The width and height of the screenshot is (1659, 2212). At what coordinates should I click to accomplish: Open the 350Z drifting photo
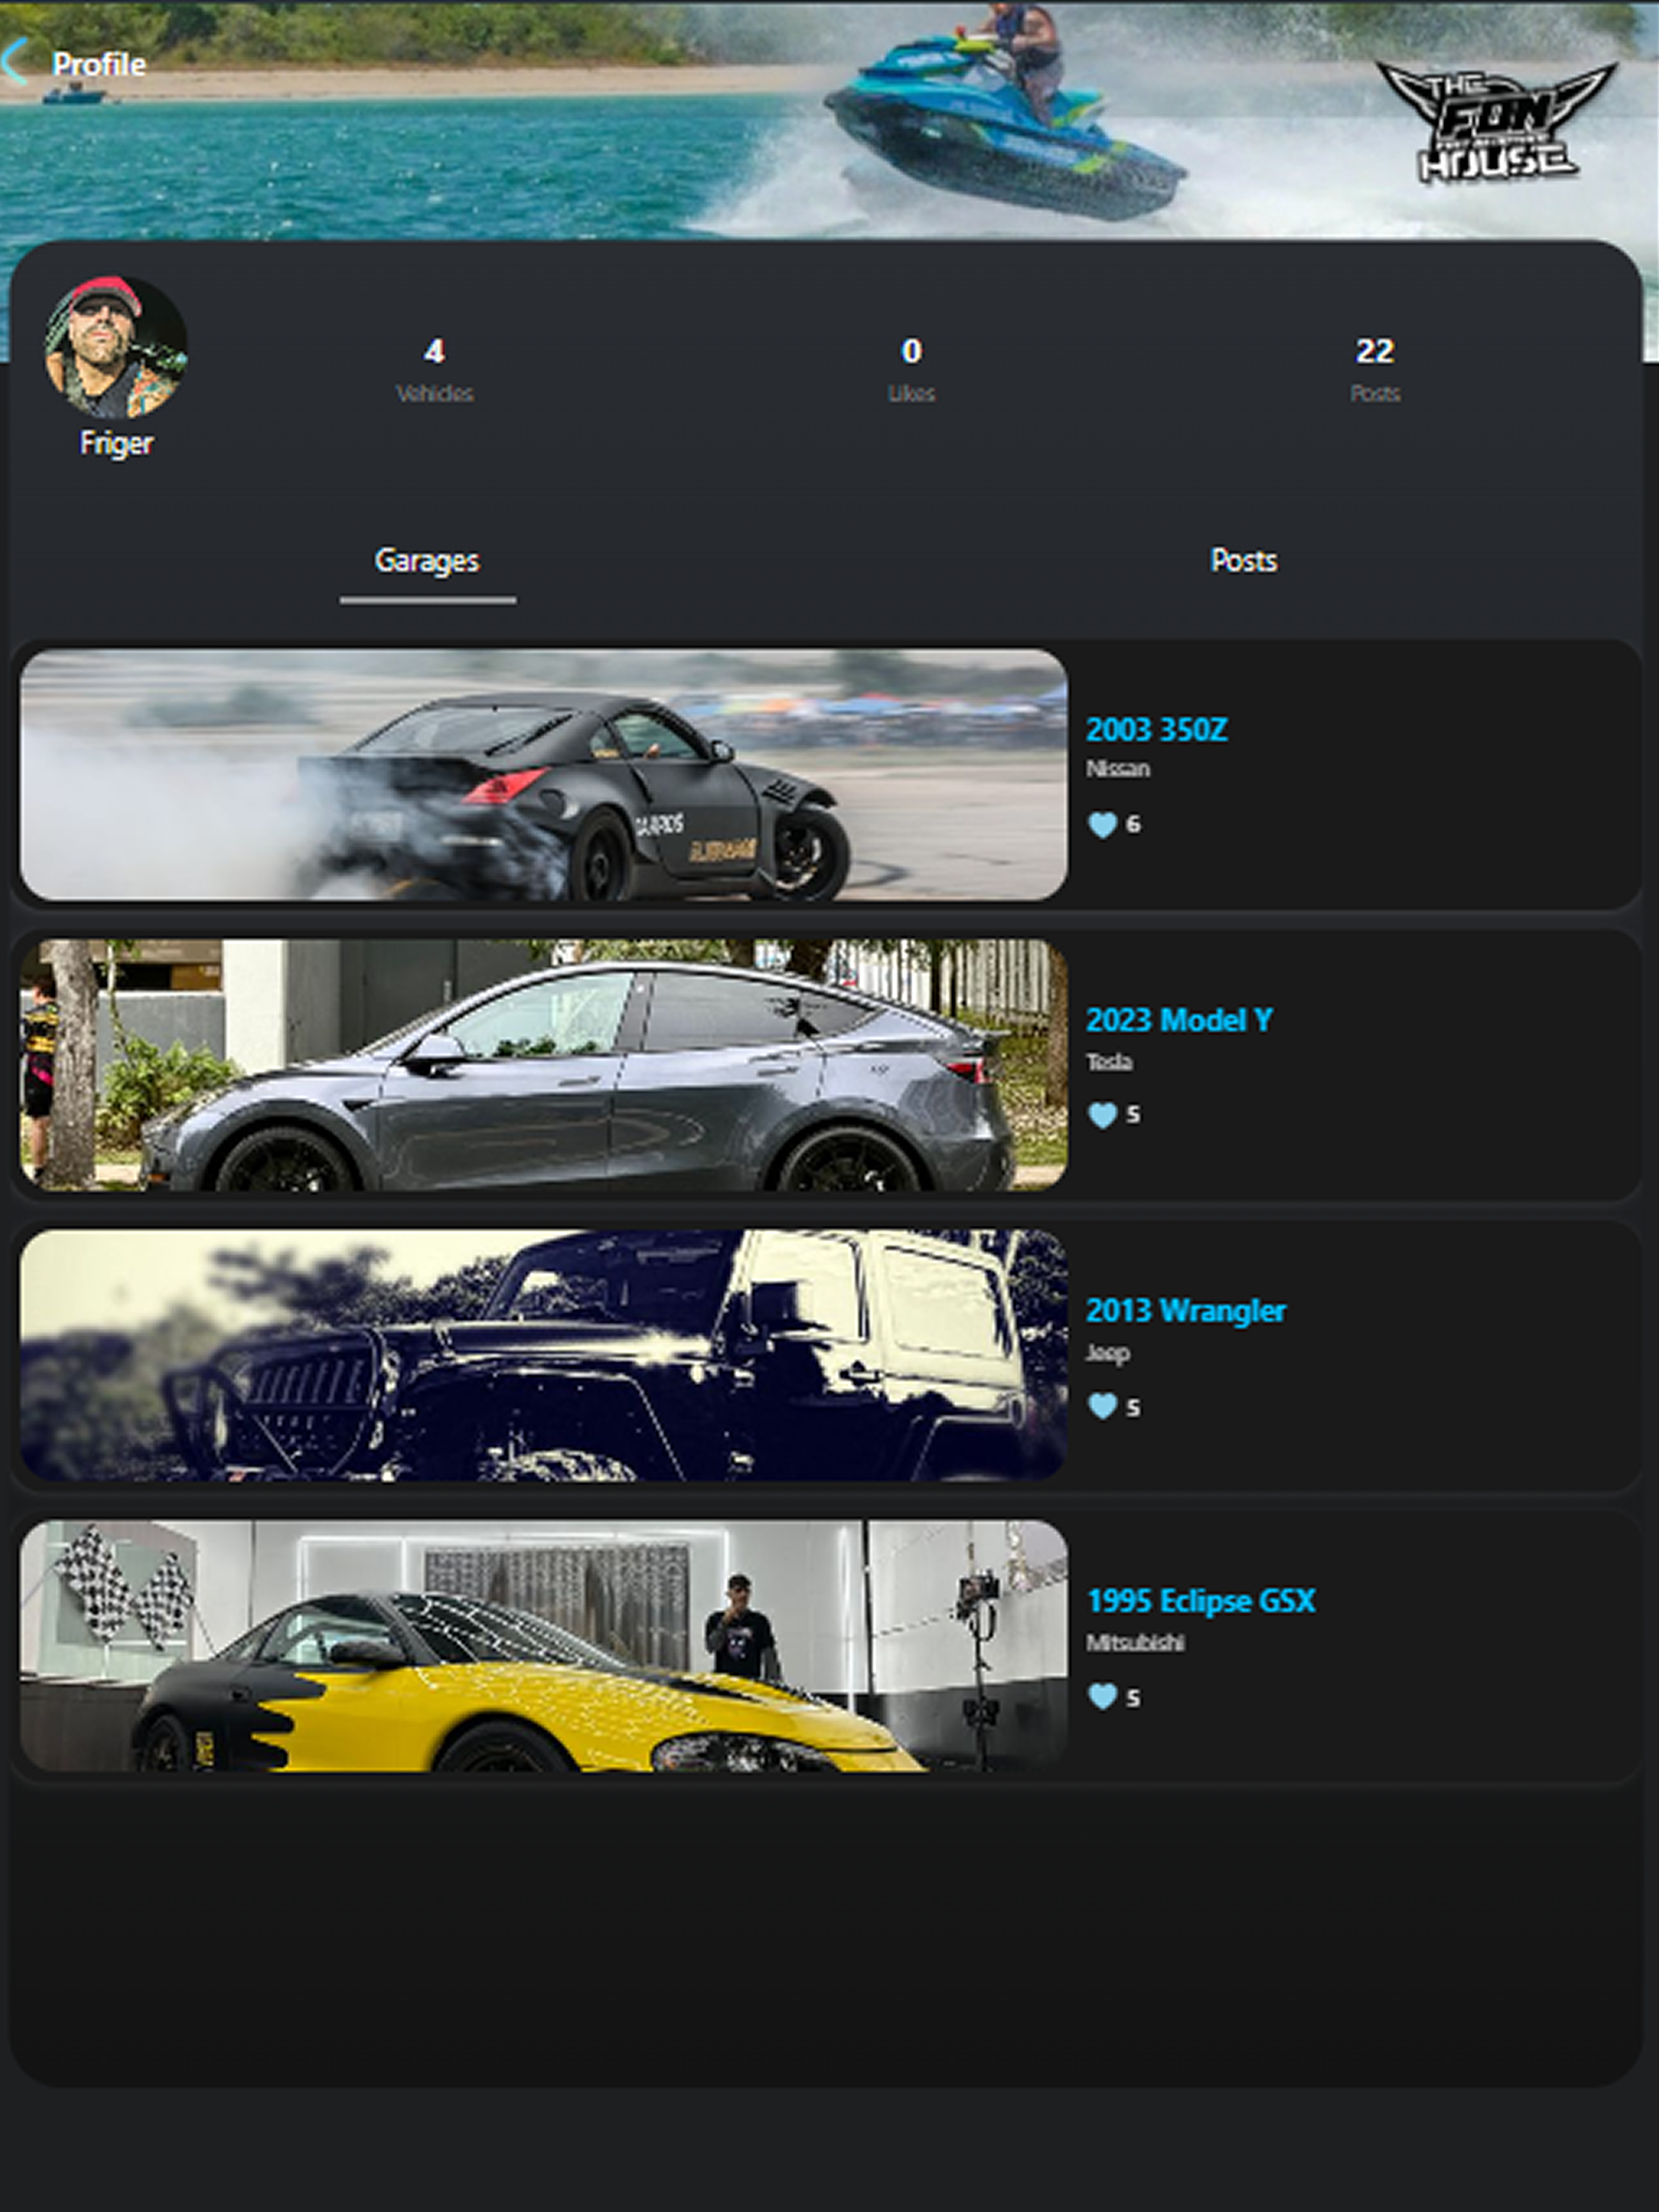[543, 775]
